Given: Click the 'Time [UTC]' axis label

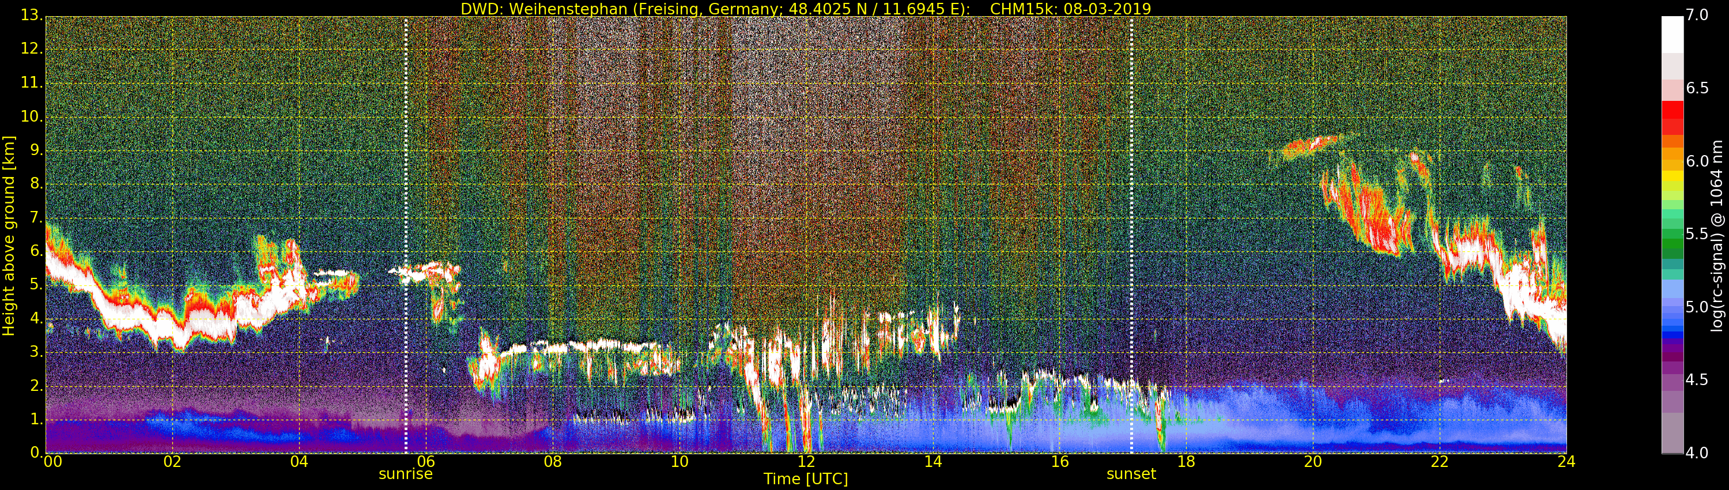Looking at the screenshot, I should [x=806, y=479].
